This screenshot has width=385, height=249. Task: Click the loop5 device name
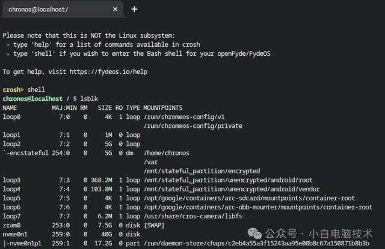[11, 198]
